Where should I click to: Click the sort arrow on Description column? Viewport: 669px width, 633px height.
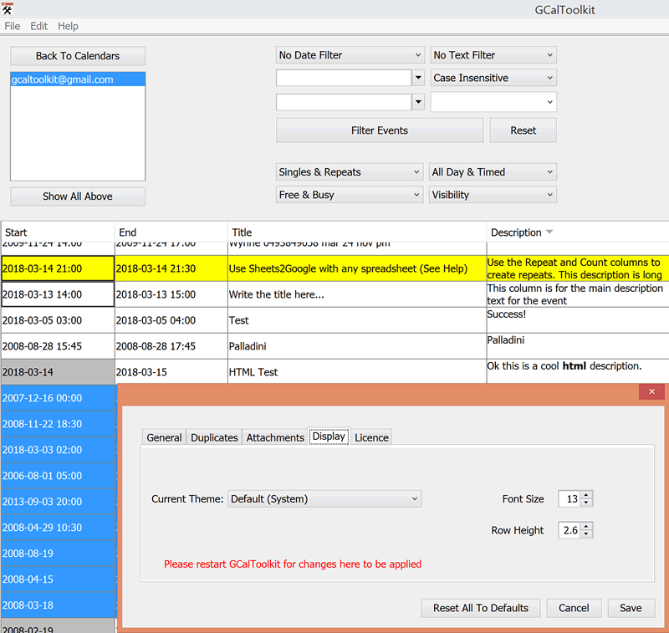click(x=549, y=232)
